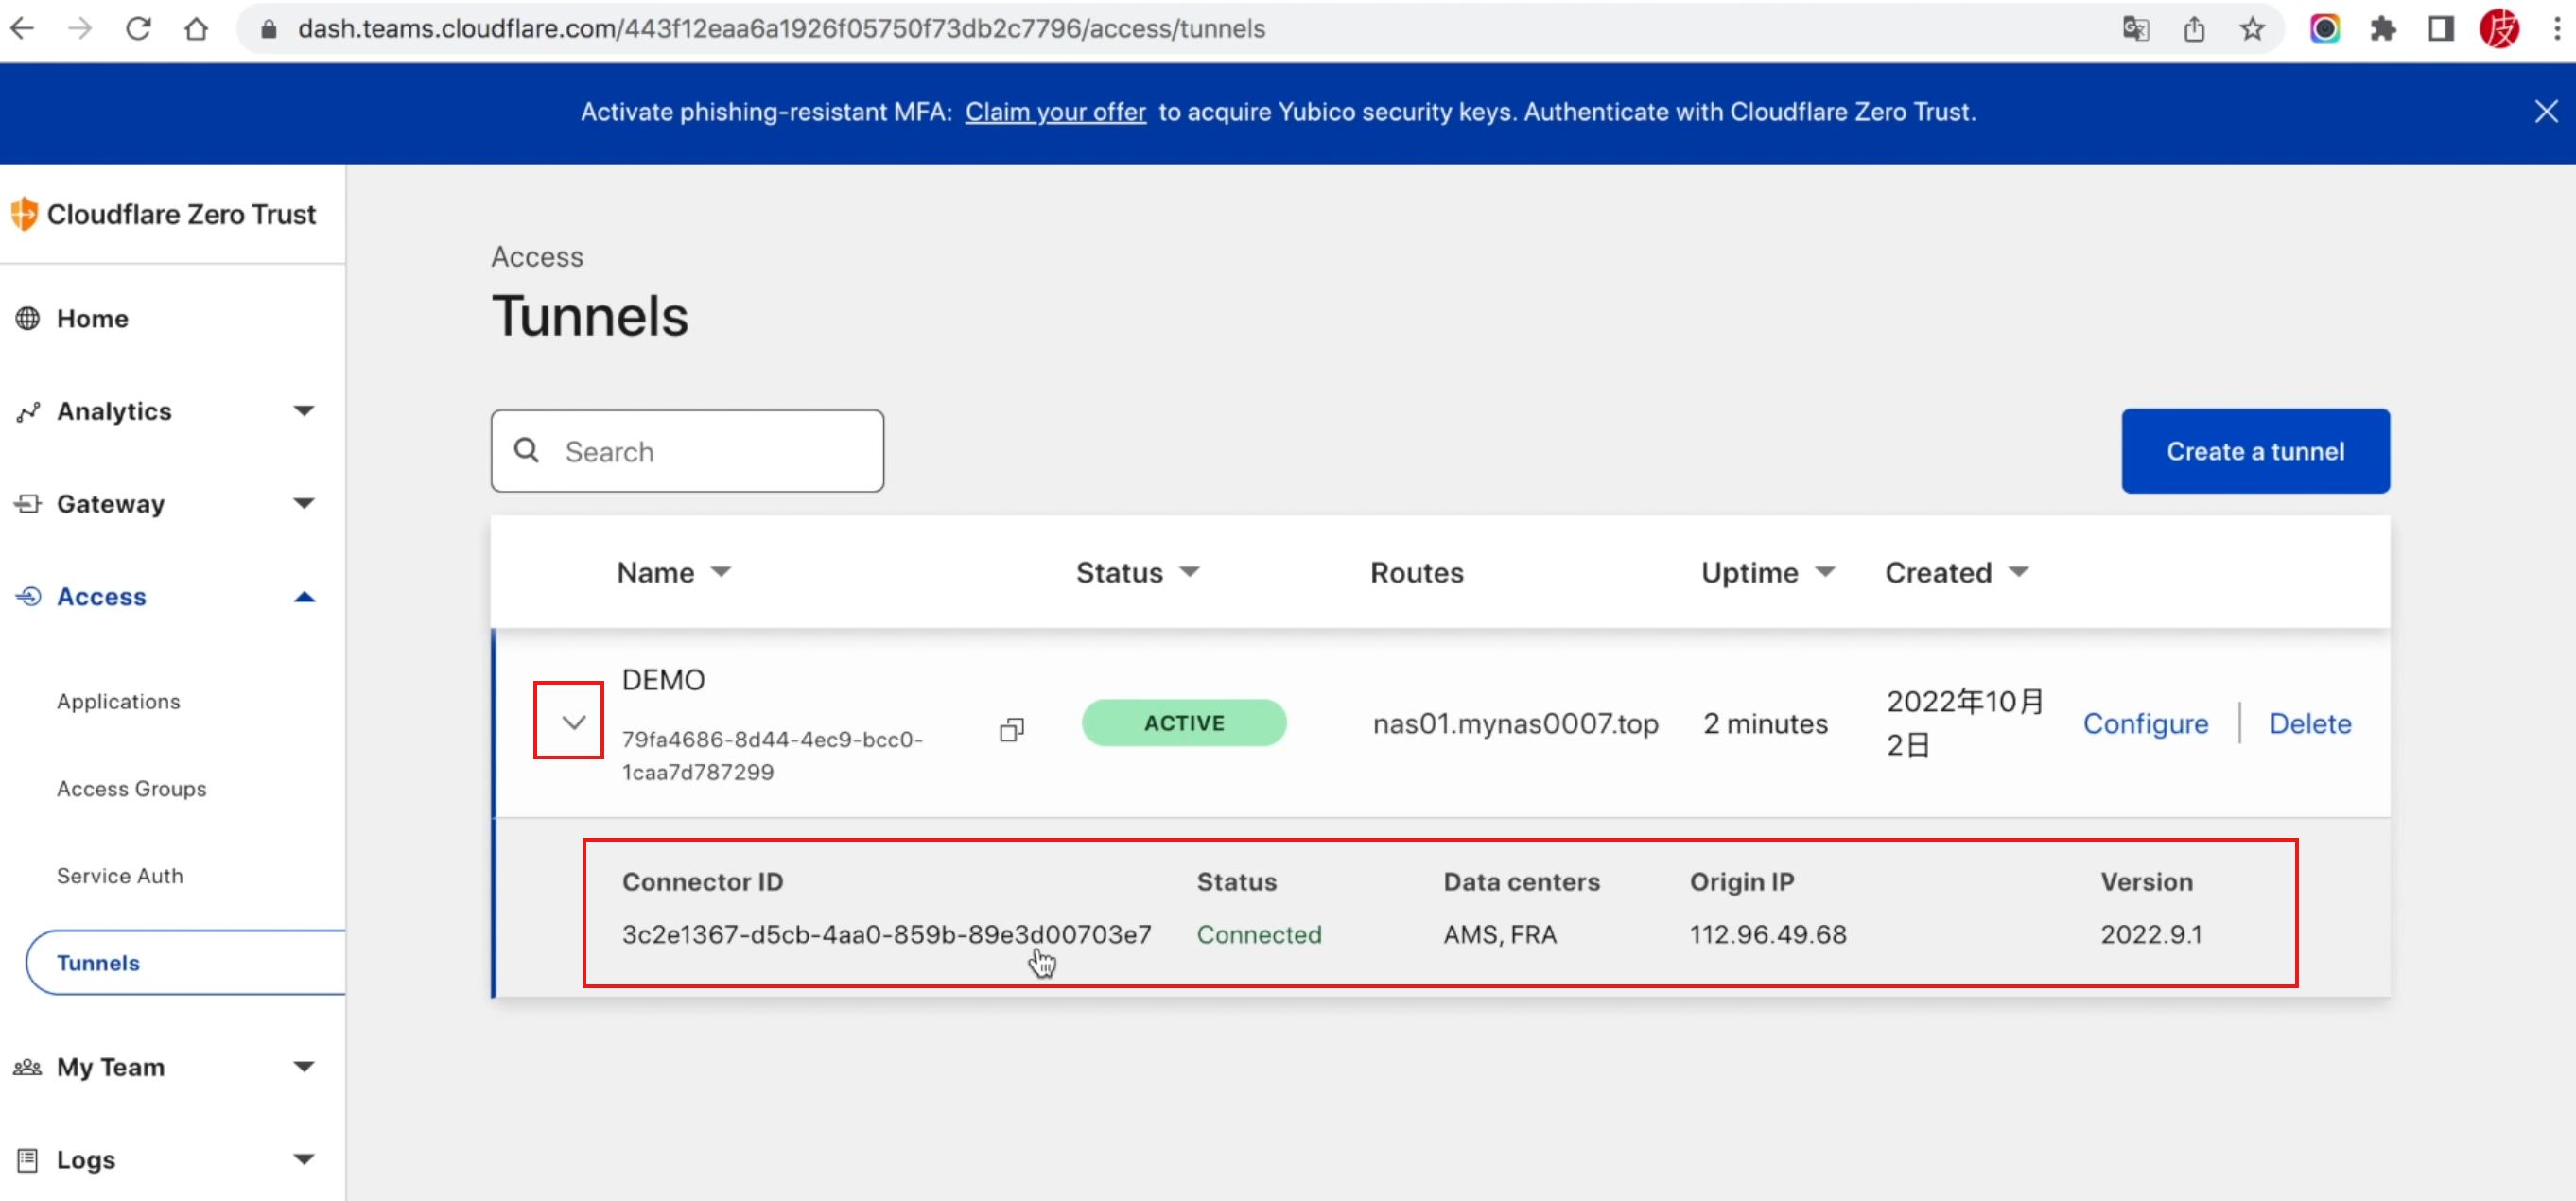The height and width of the screenshot is (1201, 2576).
Task: Click the Cloudflare Zero Trust logo
Action: (25, 213)
